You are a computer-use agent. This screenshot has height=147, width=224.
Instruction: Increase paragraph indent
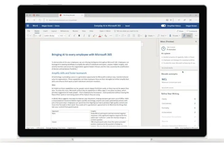[x=134, y=36]
